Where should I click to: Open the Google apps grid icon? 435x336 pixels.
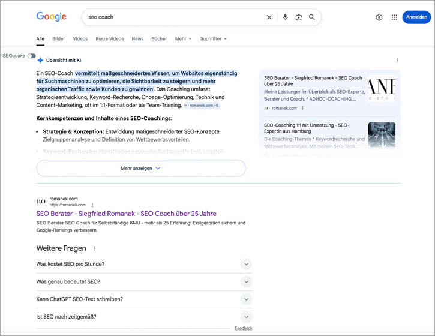coord(394,17)
